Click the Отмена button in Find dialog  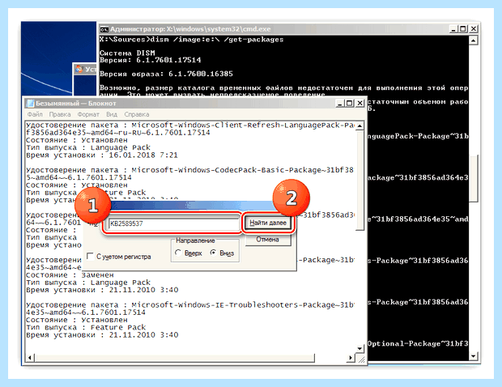pos(268,240)
